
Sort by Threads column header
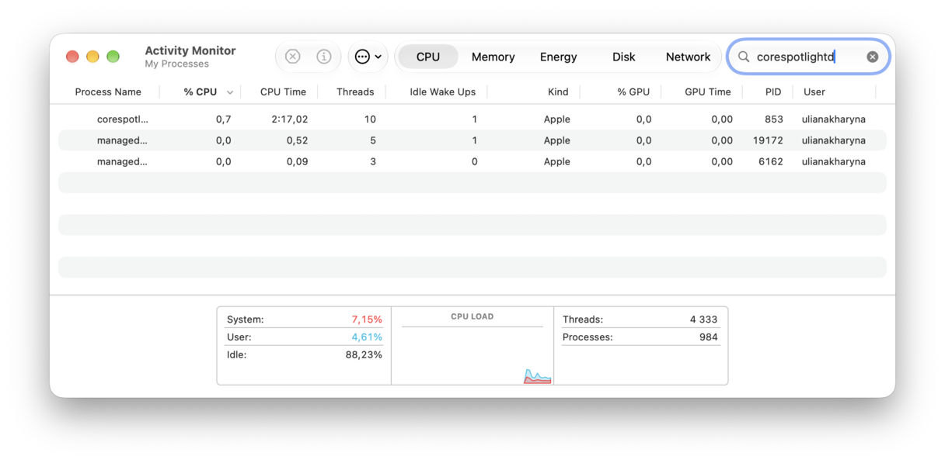click(x=355, y=92)
